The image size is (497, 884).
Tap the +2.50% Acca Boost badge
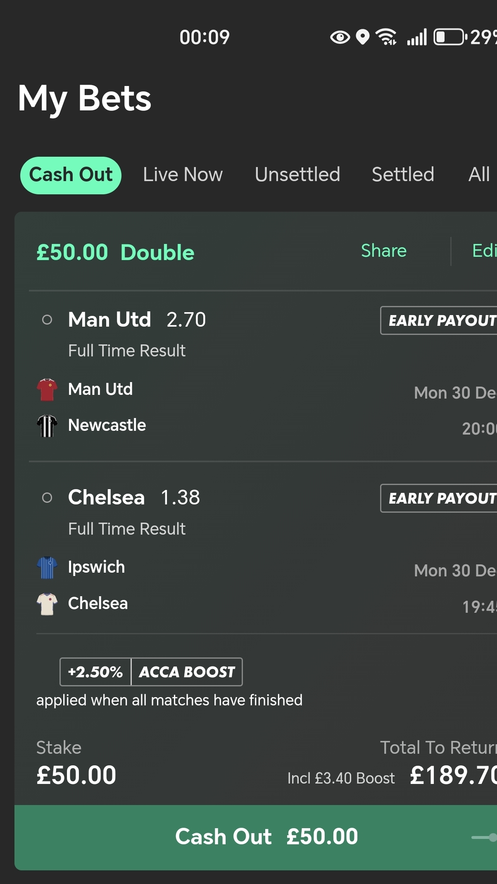pyautogui.click(x=151, y=672)
